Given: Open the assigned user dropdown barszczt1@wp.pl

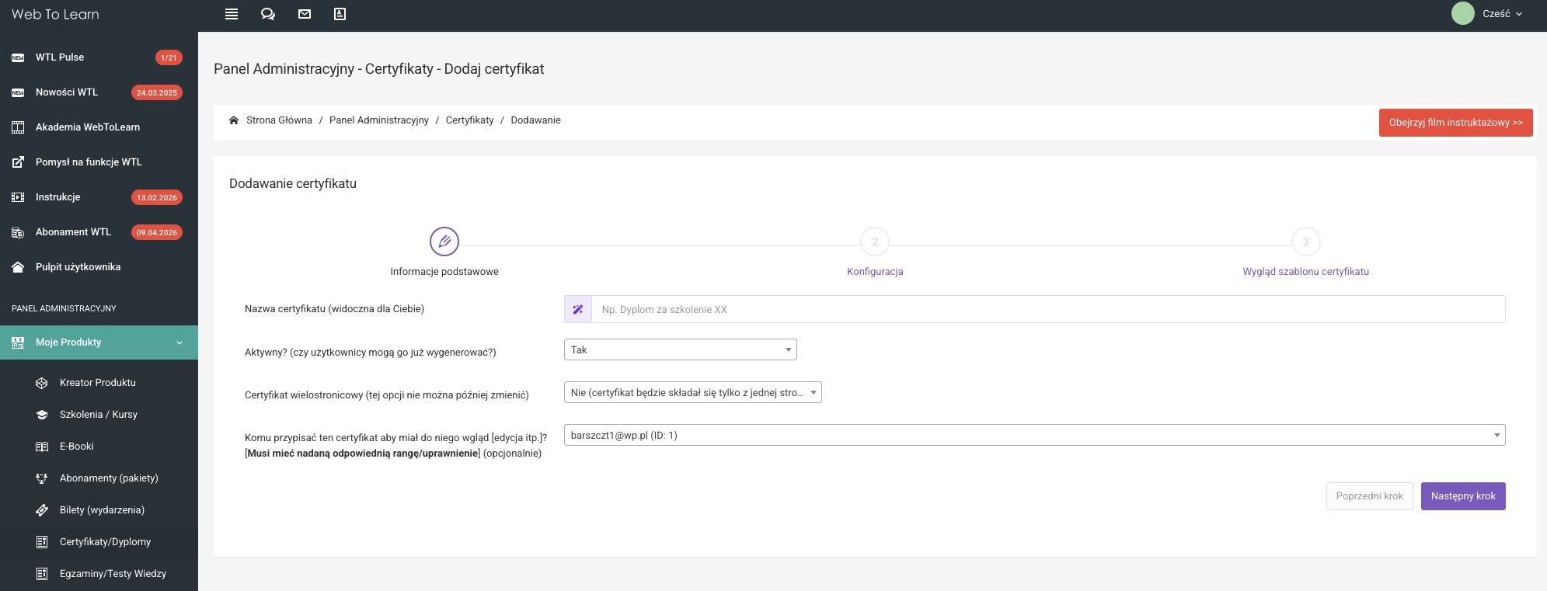Looking at the screenshot, I should point(1035,435).
